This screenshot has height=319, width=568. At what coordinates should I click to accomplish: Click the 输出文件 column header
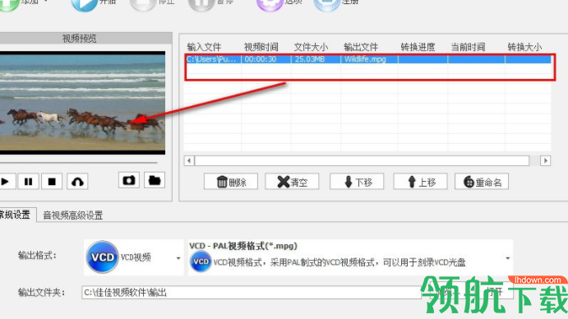pos(361,47)
